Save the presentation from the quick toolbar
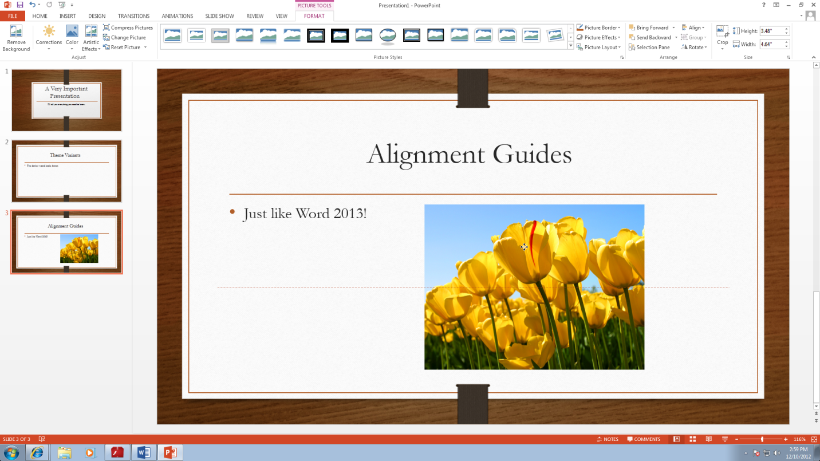This screenshot has width=820, height=461. pos(20,5)
